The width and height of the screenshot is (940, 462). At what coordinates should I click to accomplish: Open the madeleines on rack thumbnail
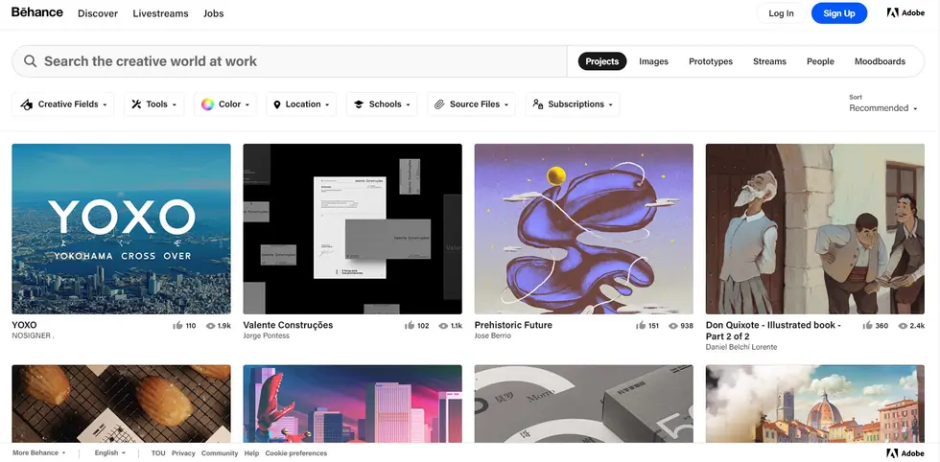121,404
